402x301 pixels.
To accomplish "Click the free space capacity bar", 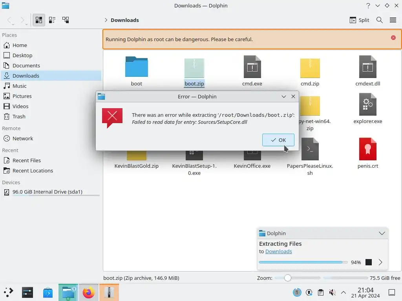I will tap(345, 278).
